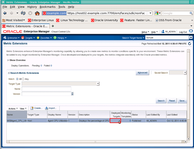Reload the page with the refresh icon
Image resolution: width=194 pixels, height=149 pixels.
click(x=23, y=13)
